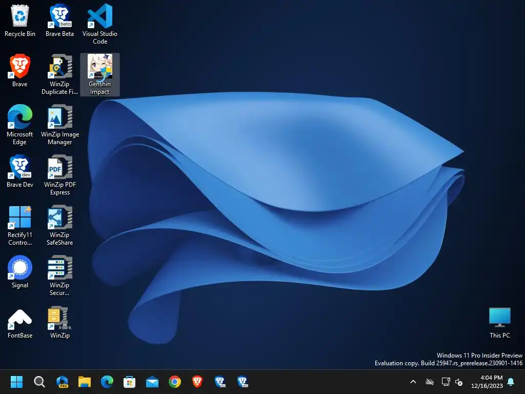The image size is (525, 394).
Task: Open the muted volume tray icon
Action: 459,382
